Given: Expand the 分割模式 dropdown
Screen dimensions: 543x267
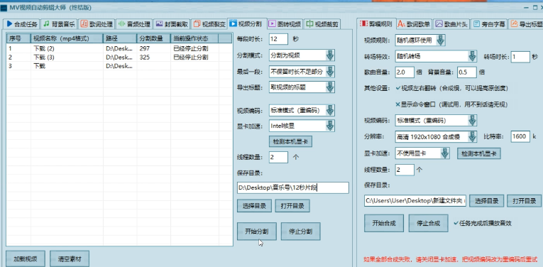Looking at the screenshot, I should click(x=330, y=55).
